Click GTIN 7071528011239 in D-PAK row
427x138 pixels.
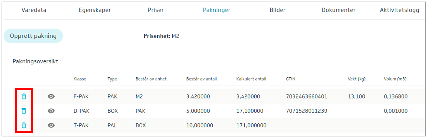pos(307,111)
